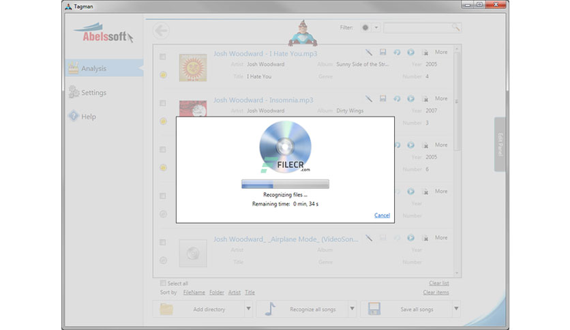Screen dimensions: 570x330
Task: Remove I Hate You.mp3 using its delete icon
Action: pos(425,52)
